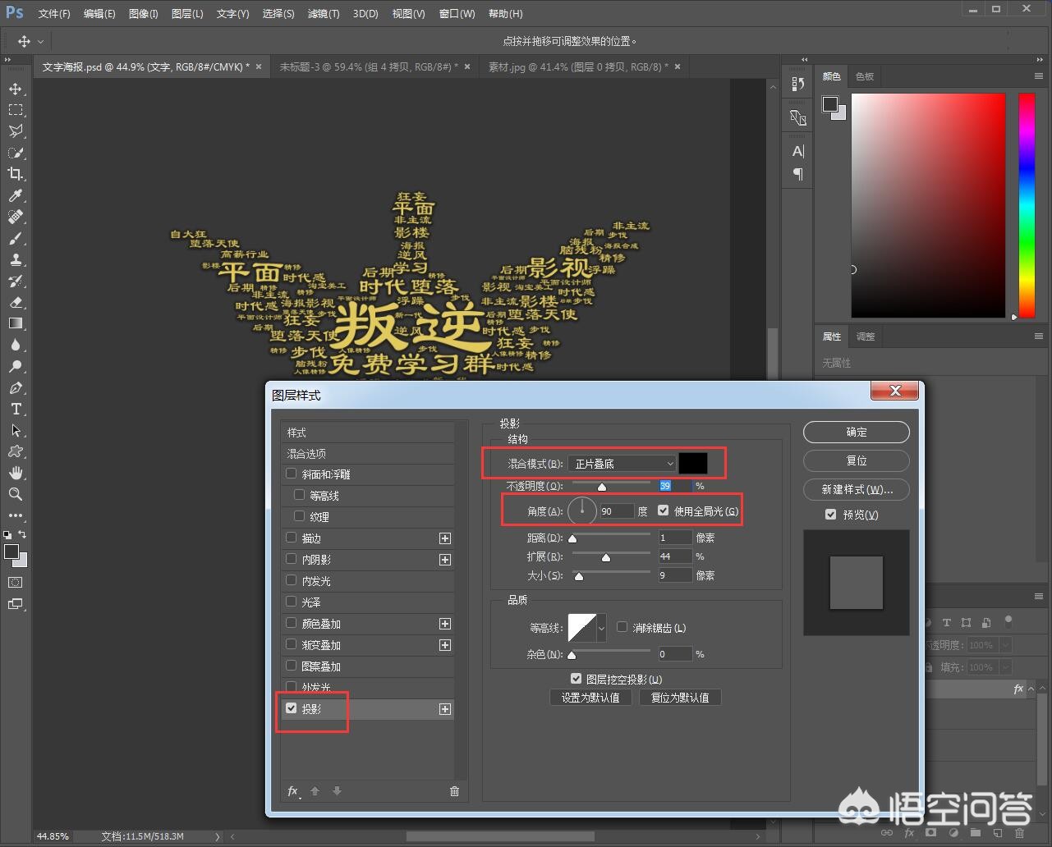Toggle the 消除锯齿 checkbox

pyautogui.click(x=622, y=628)
